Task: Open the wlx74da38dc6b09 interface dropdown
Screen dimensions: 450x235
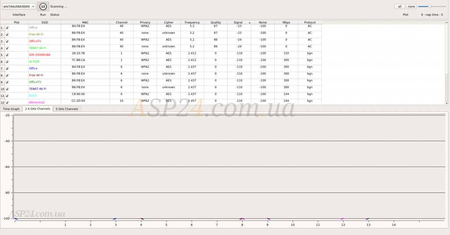Action: tap(19, 7)
